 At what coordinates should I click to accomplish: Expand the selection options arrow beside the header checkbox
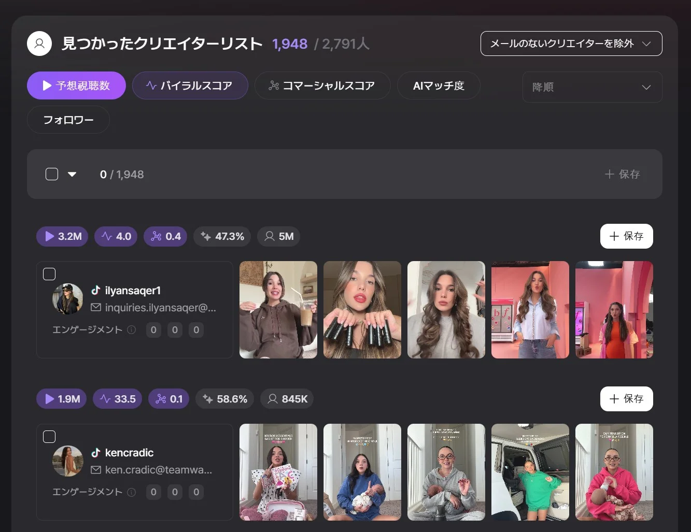pos(72,174)
